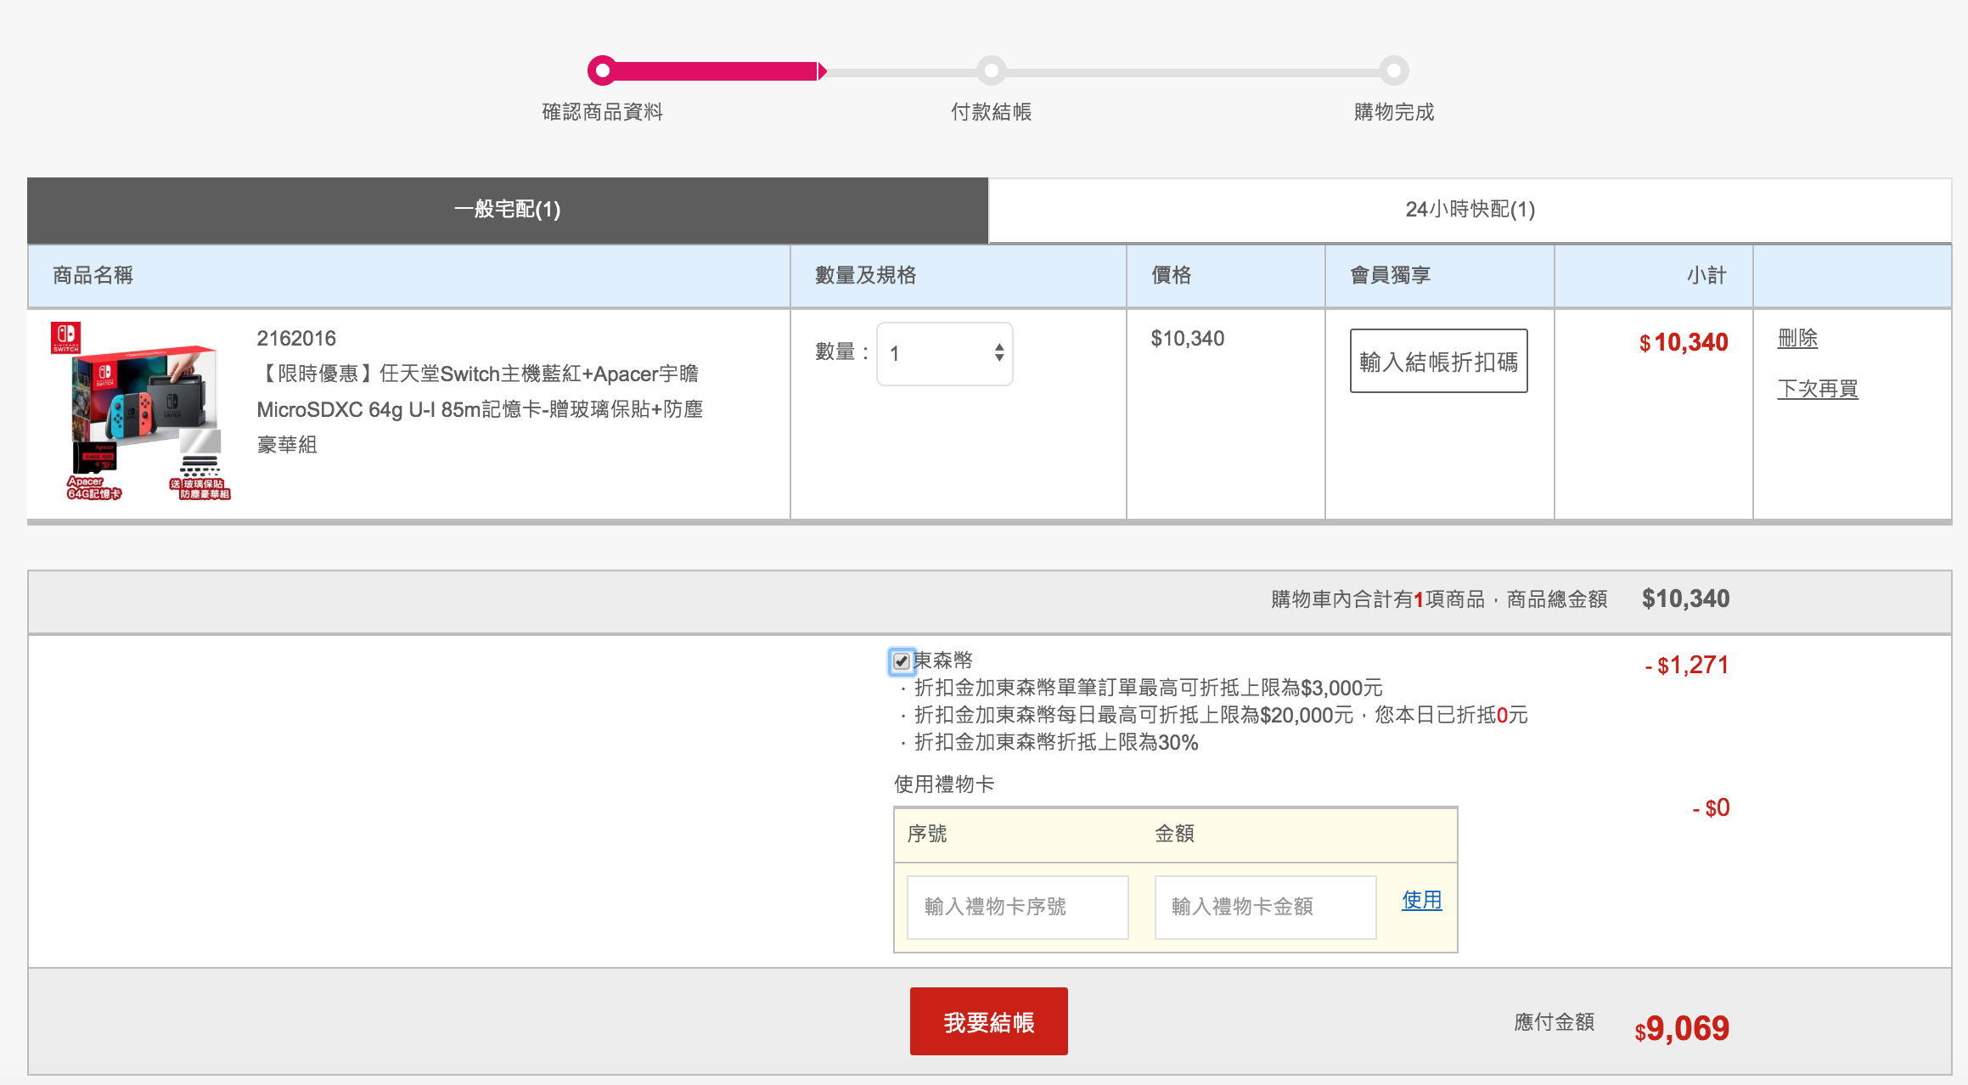Click the 付款結帳 step indicator circle

[x=991, y=70]
